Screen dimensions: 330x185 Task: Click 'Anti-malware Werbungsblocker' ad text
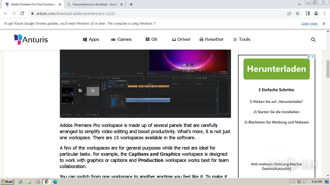[276, 164]
